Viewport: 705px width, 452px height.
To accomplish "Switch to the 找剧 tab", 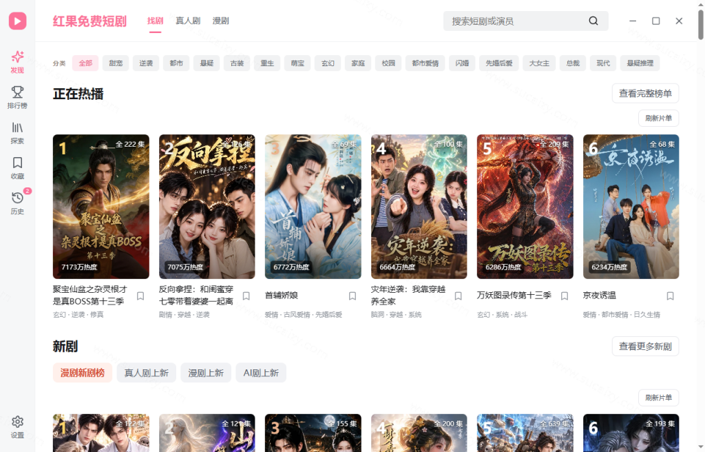I will coord(155,21).
